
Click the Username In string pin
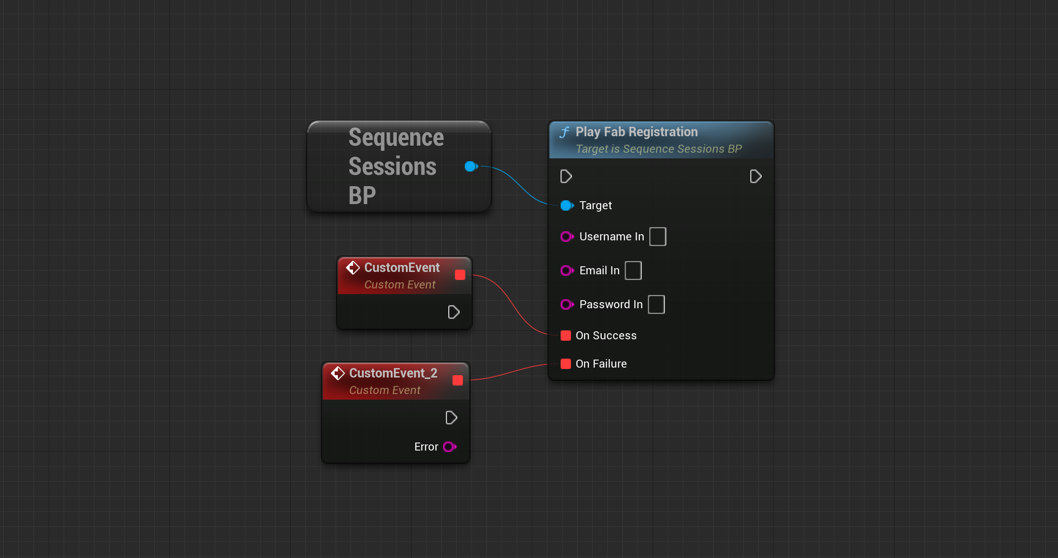566,237
